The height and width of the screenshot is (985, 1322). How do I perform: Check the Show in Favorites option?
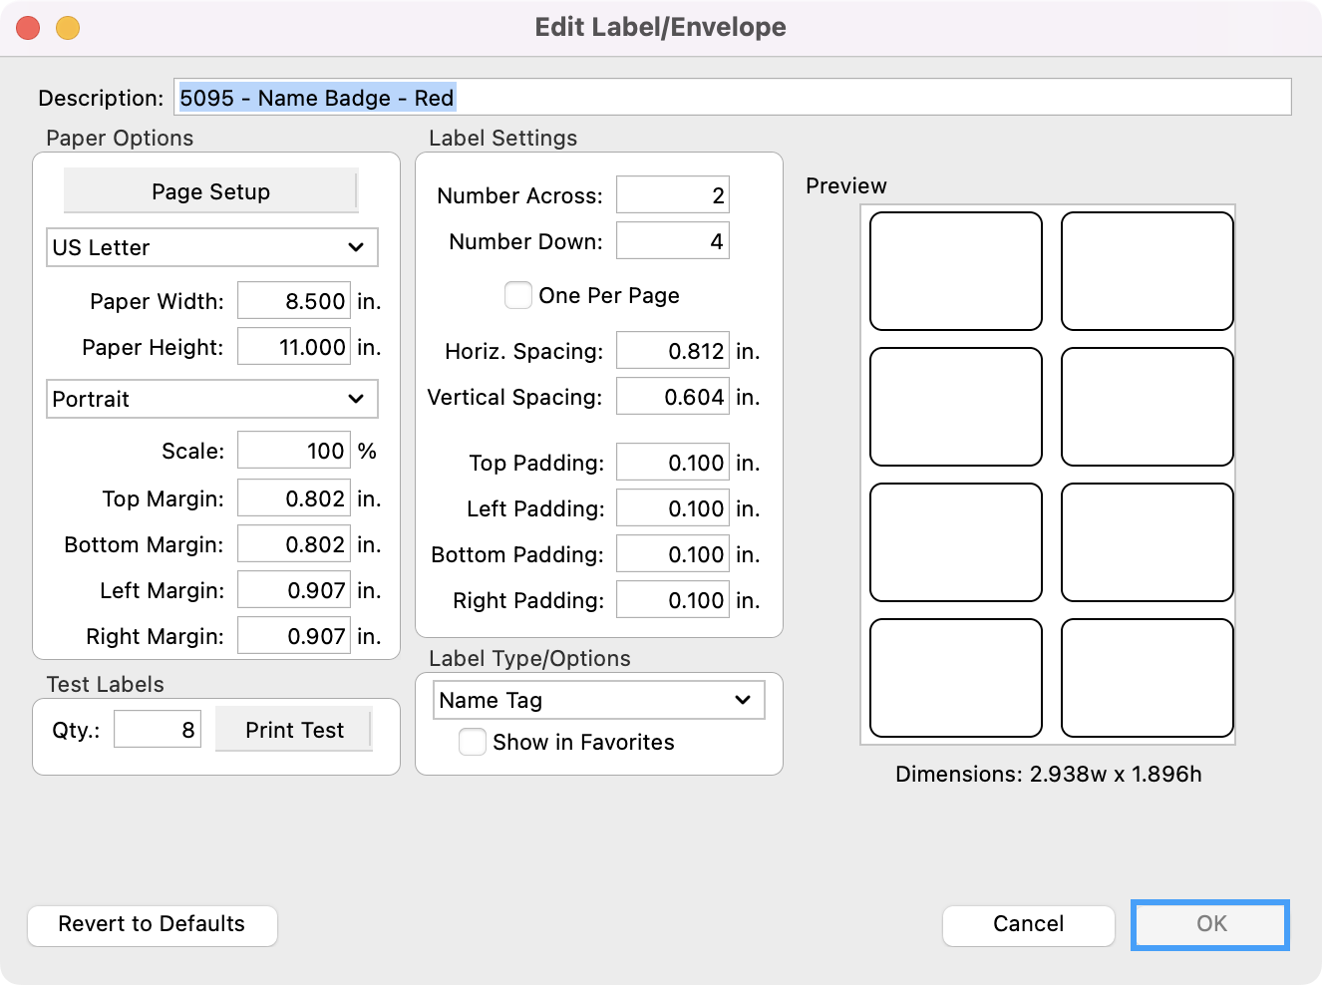tap(473, 742)
